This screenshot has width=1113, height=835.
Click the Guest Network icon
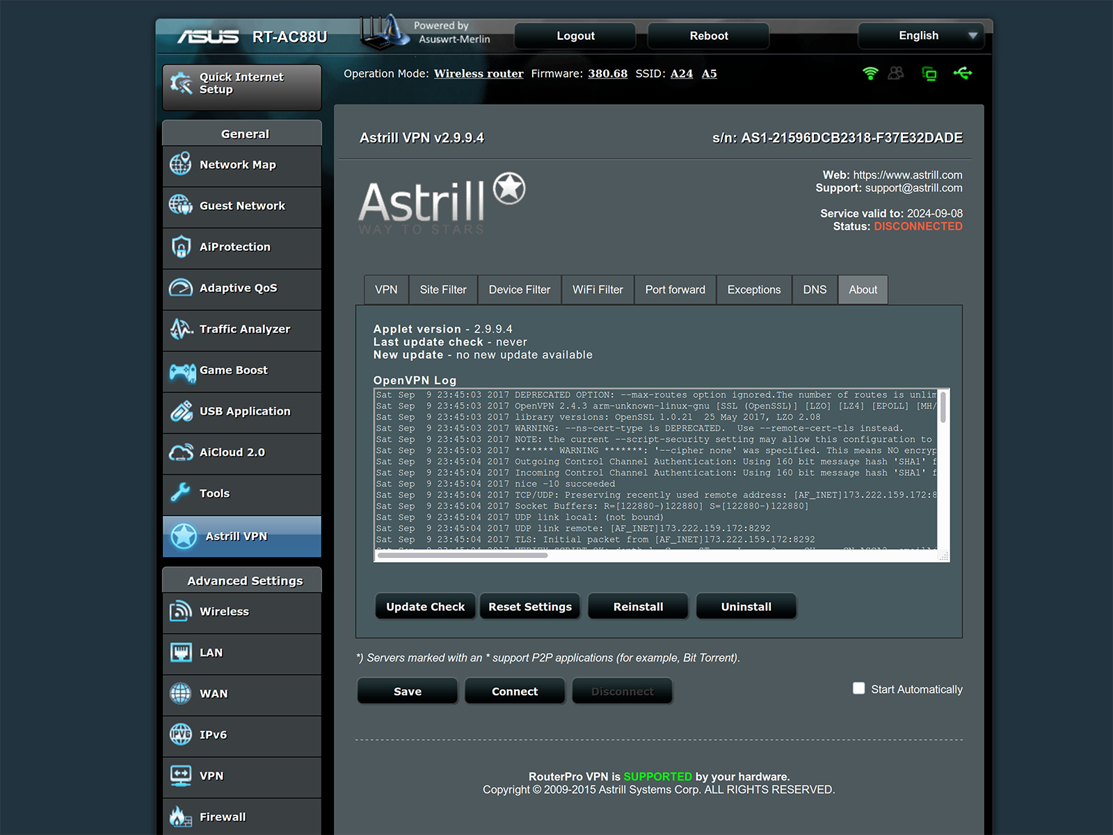click(181, 205)
